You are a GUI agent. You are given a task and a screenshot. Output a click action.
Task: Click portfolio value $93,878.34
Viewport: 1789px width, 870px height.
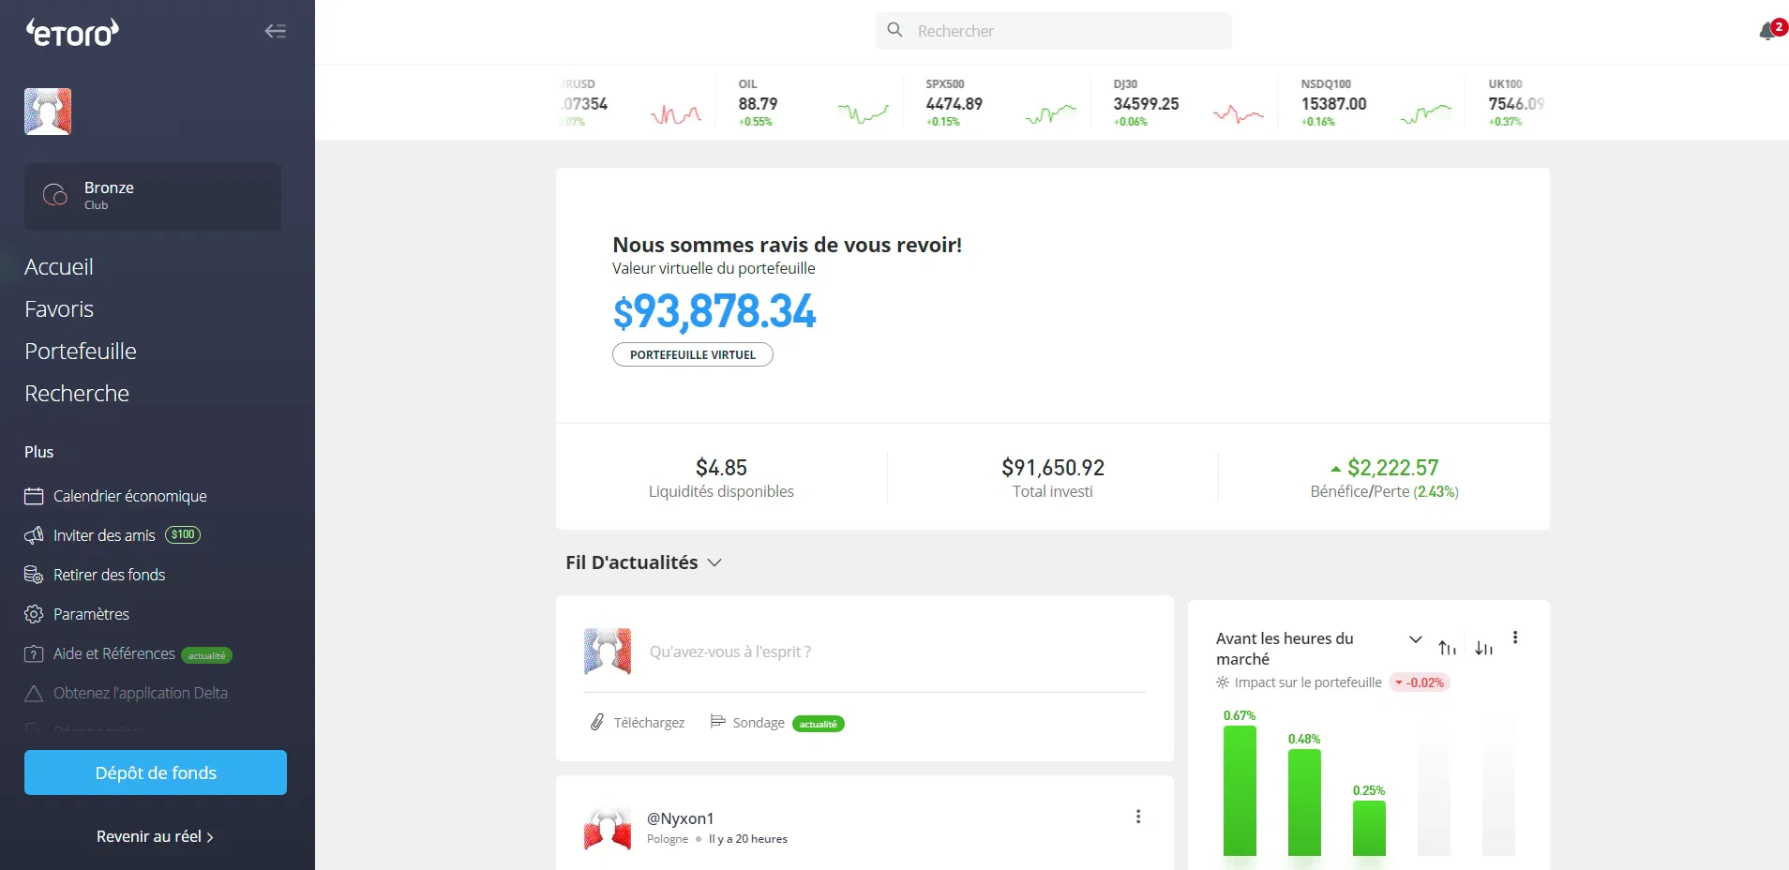pos(714,311)
